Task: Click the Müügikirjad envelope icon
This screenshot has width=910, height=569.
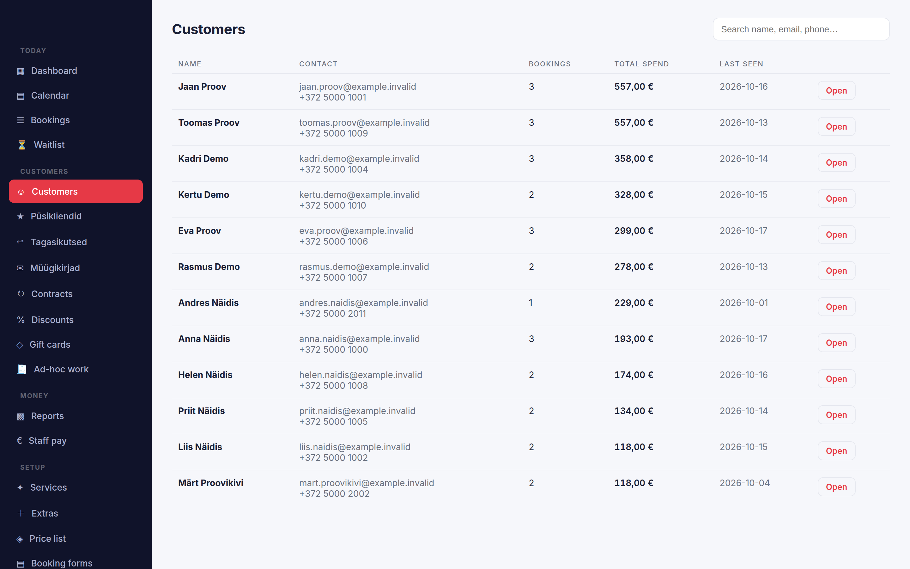Action: 20,268
